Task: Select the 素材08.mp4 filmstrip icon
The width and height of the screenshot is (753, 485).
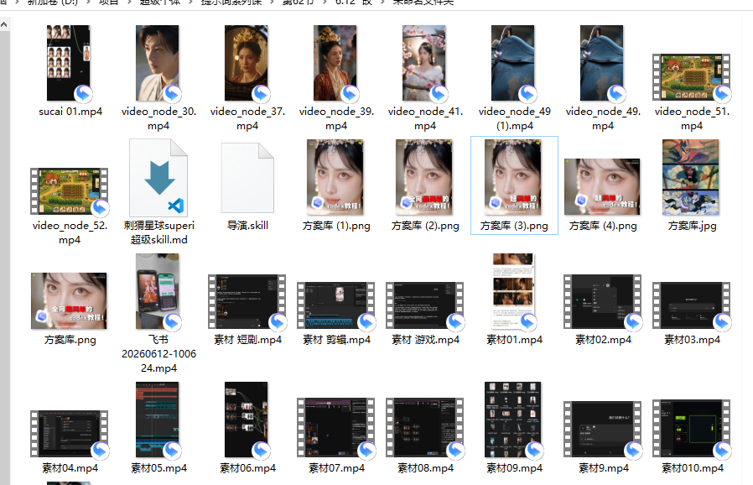Action: point(424,427)
